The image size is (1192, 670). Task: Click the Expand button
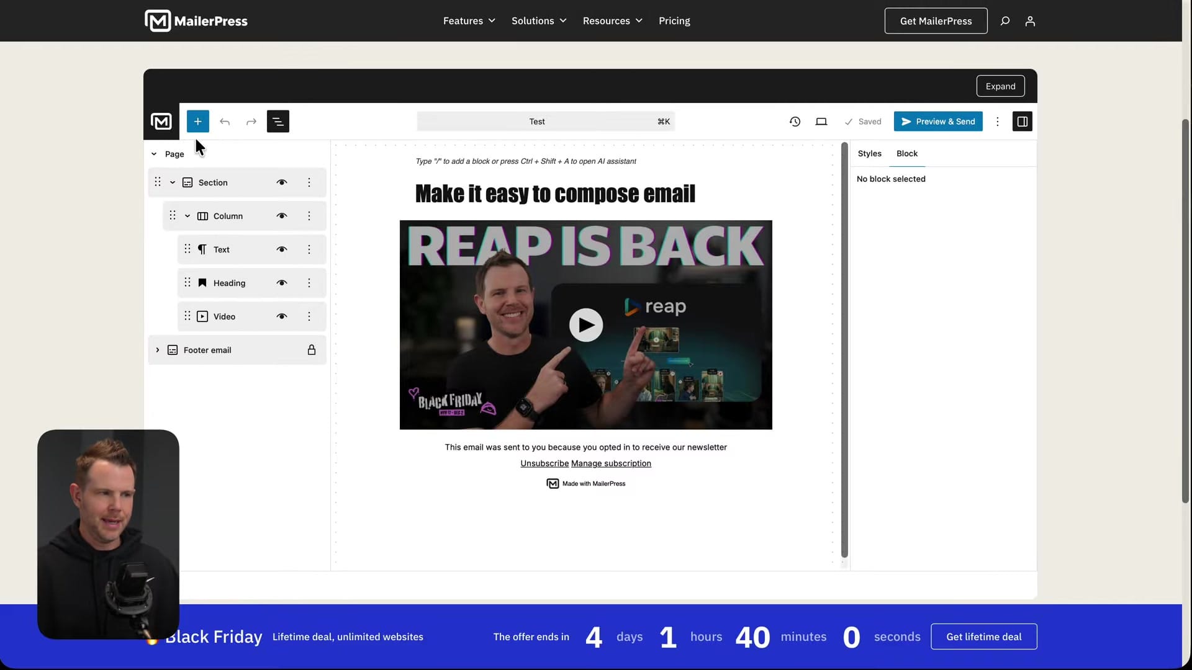pos(1000,86)
